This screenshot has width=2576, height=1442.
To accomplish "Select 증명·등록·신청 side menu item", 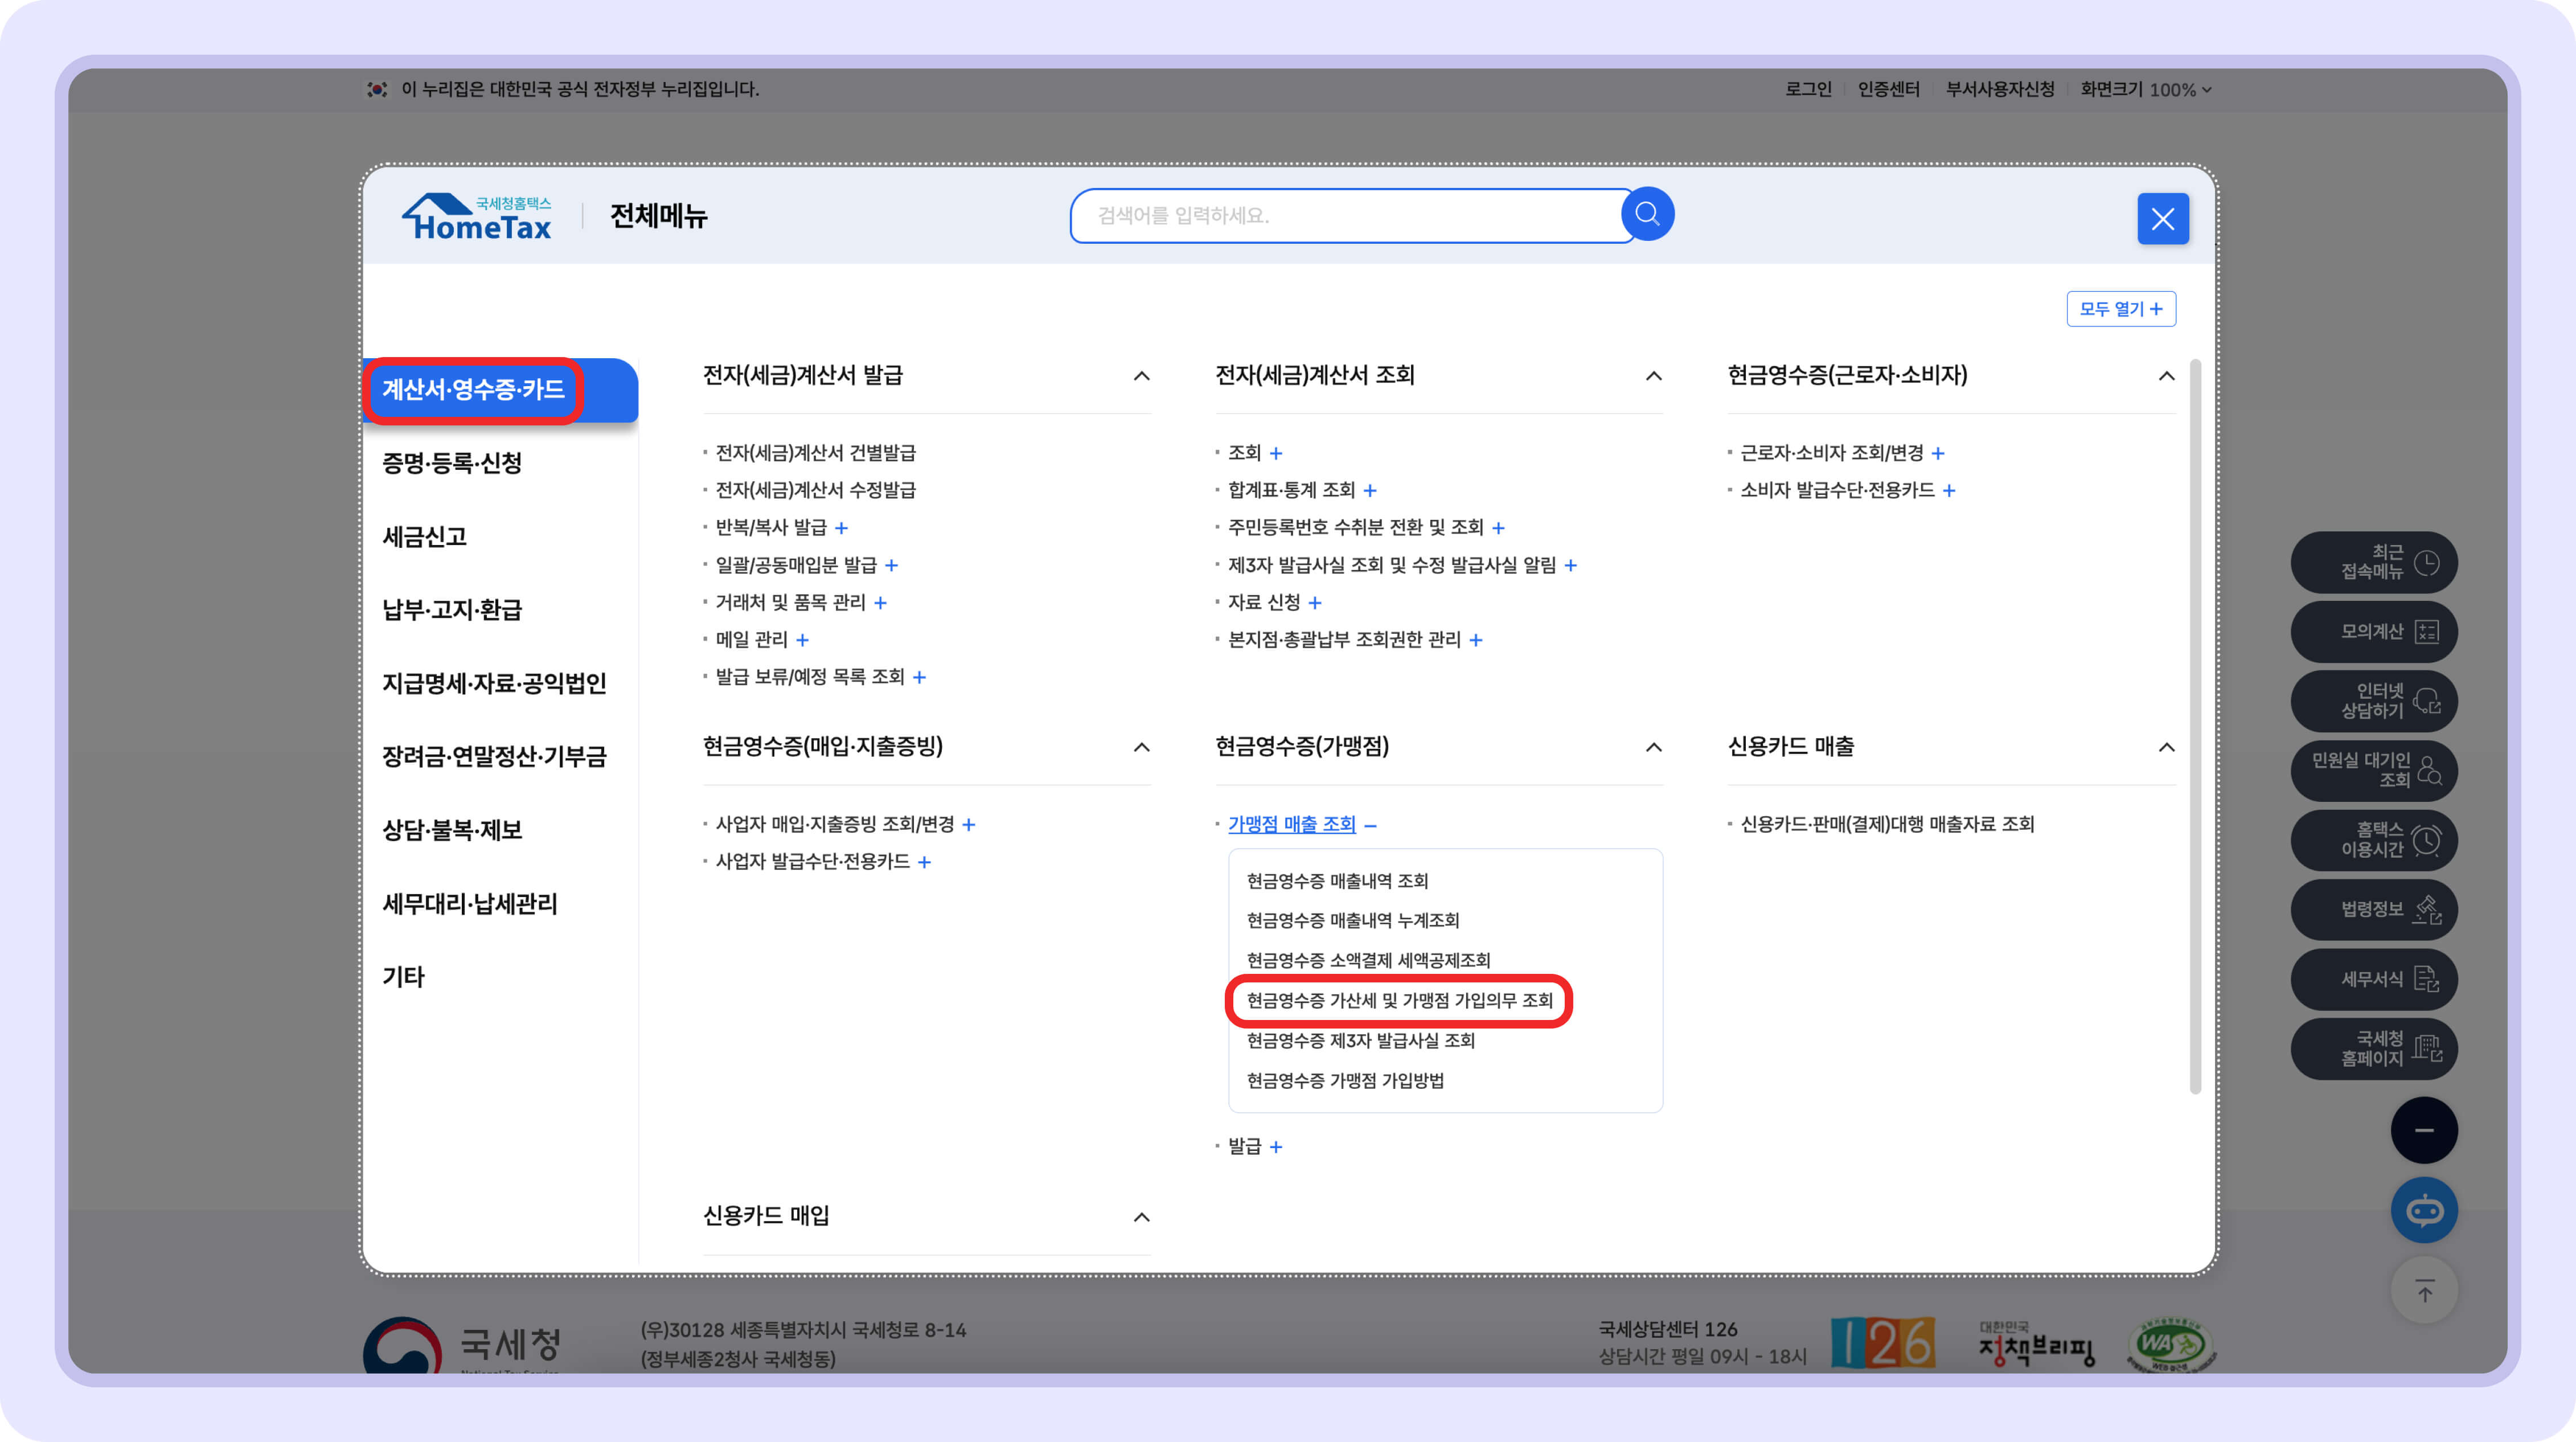I will pyautogui.click(x=452, y=463).
